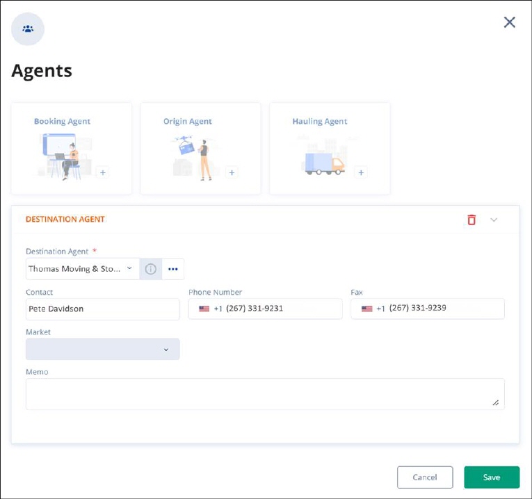Screen dimensions: 532x499
Task: Click into the Memo text area
Action: click(x=265, y=394)
